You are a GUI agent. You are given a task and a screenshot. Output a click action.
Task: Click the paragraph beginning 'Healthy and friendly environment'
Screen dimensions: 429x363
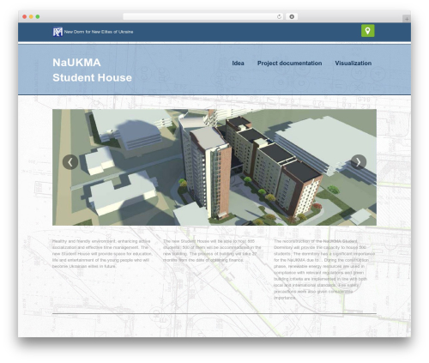[x=102, y=254]
